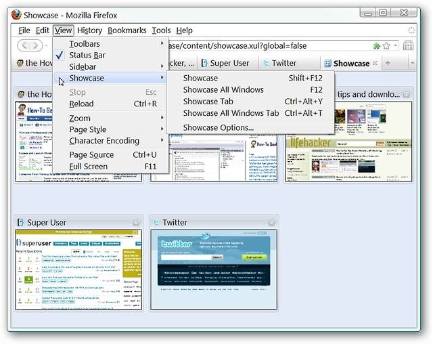The height and width of the screenshot is (344, 433).
Task: Close the Super User showcase thumbnail box
Action: (136, 223)
